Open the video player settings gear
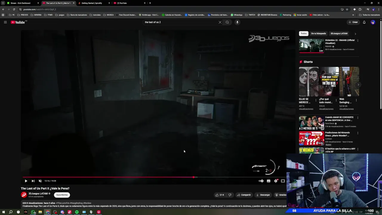 click(276, 181)
